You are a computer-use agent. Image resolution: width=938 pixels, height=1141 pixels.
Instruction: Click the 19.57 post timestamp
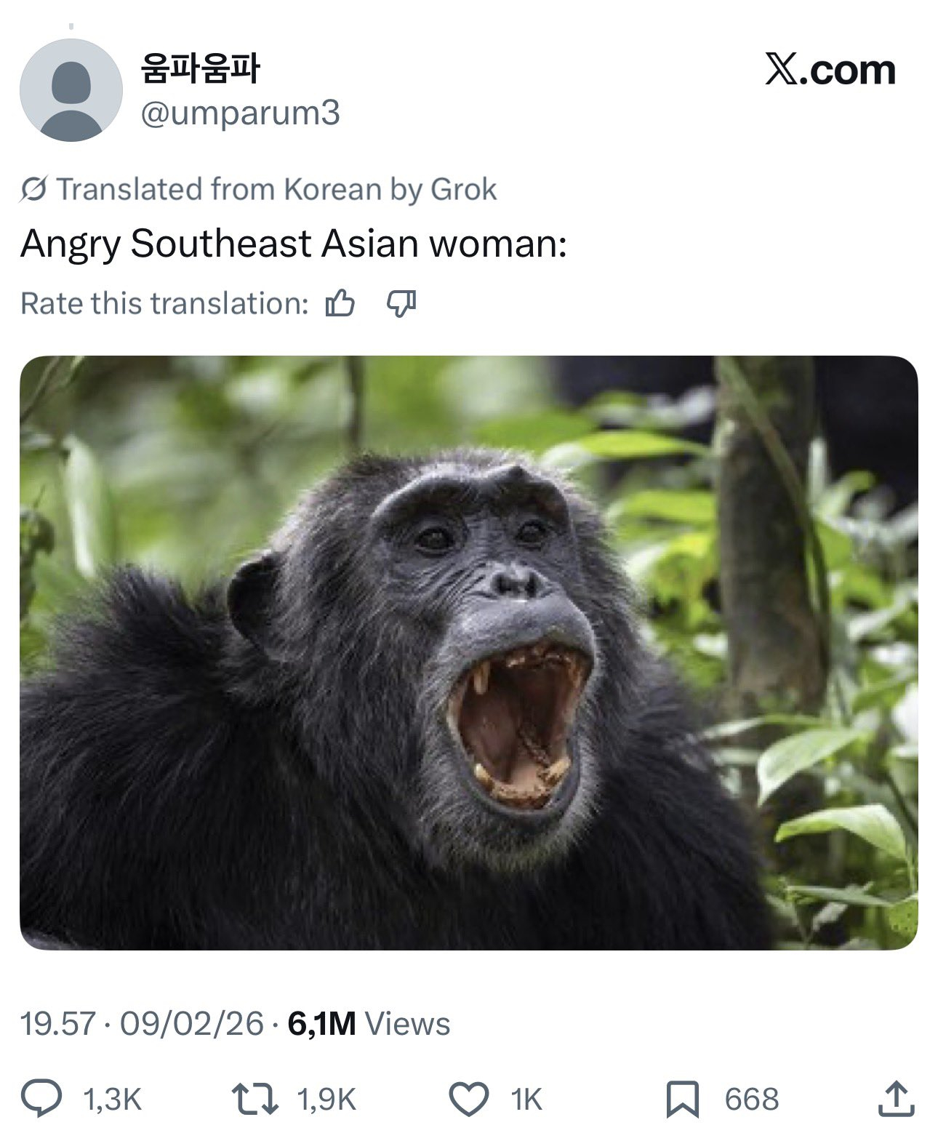57,1023
